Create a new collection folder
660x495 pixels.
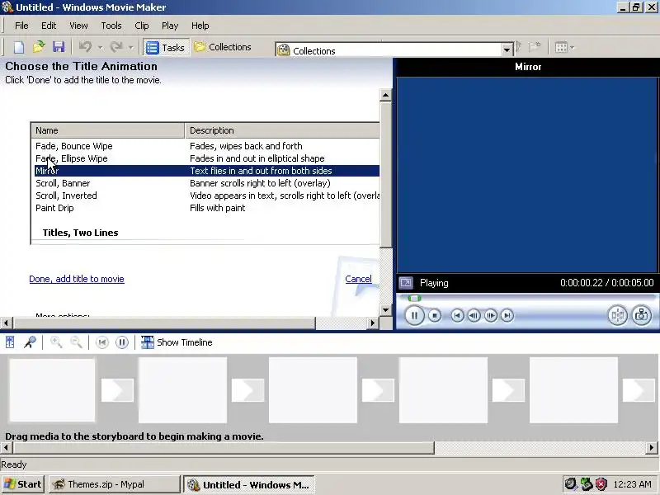coord(535,47)
